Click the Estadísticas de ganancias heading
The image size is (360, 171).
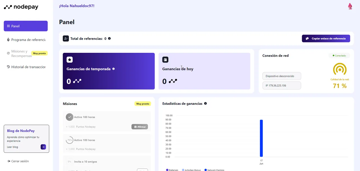[182, 104]
